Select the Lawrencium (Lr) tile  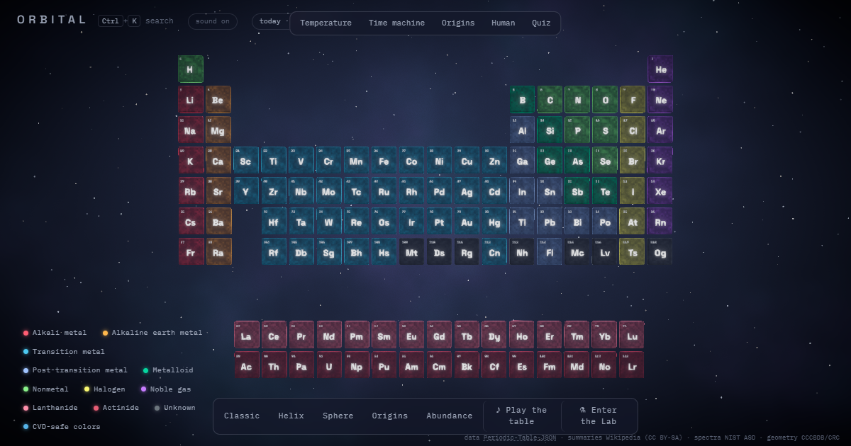coord(632,365)
